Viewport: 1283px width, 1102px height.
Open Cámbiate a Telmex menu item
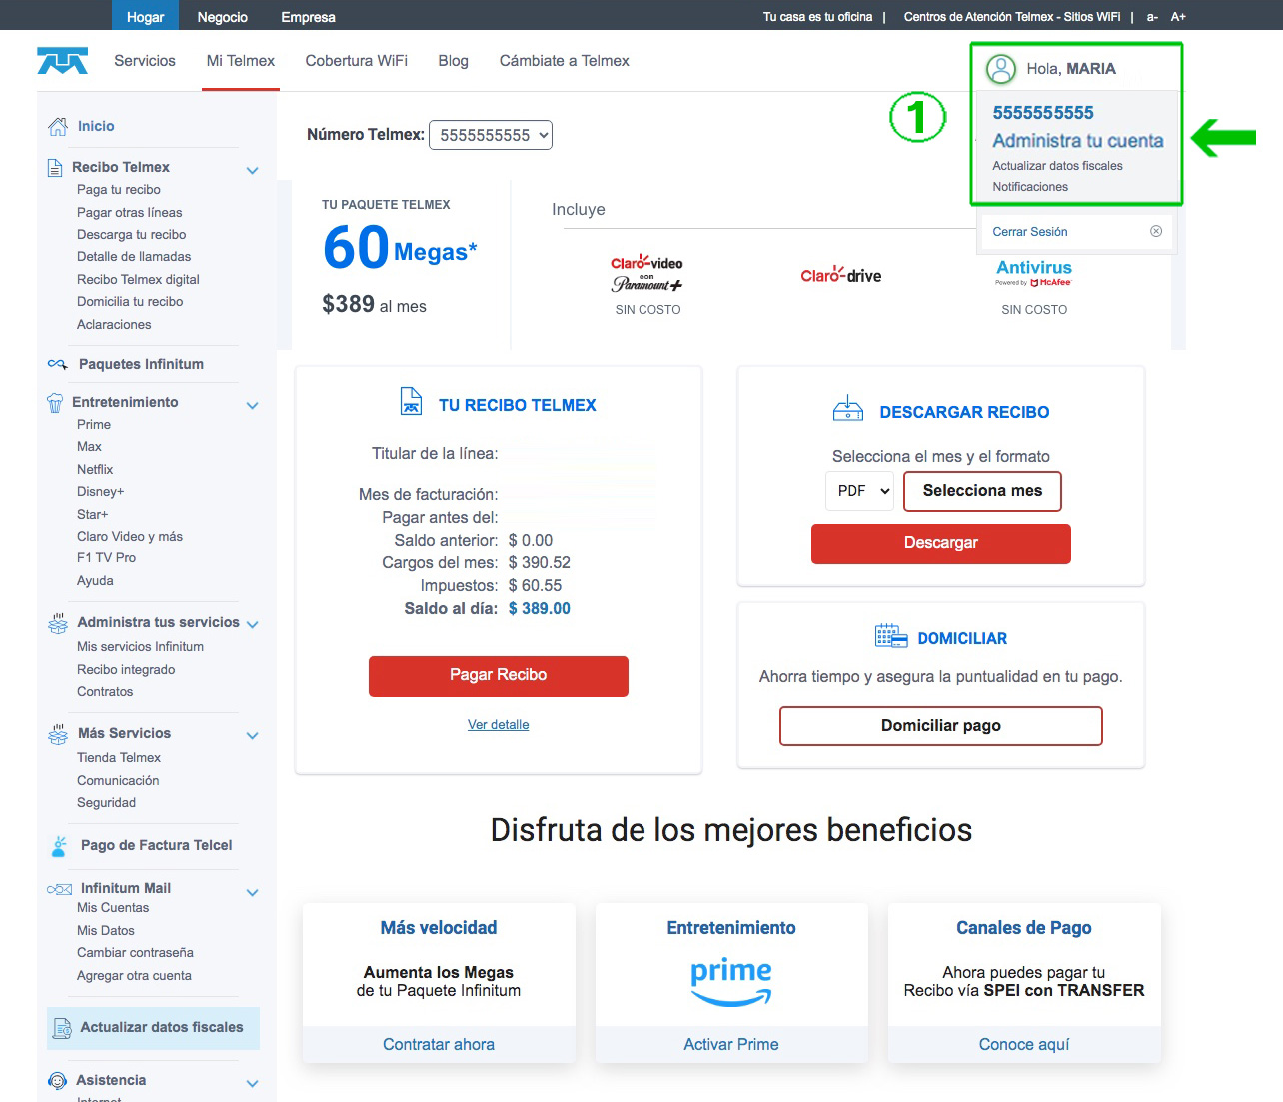point(565,61)
